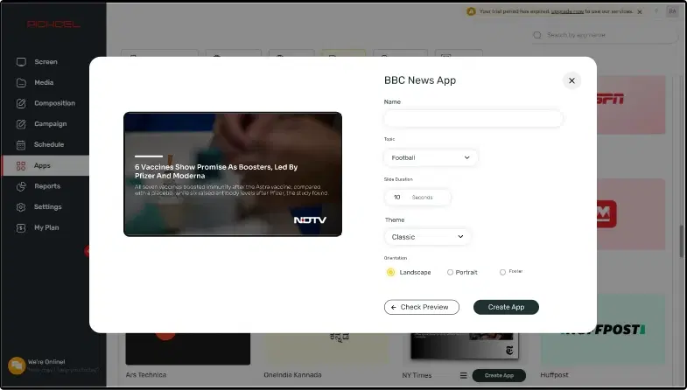This screenshot has height=390, width=687.
Task: Open My Plan menu item
Action: [46, 227]
